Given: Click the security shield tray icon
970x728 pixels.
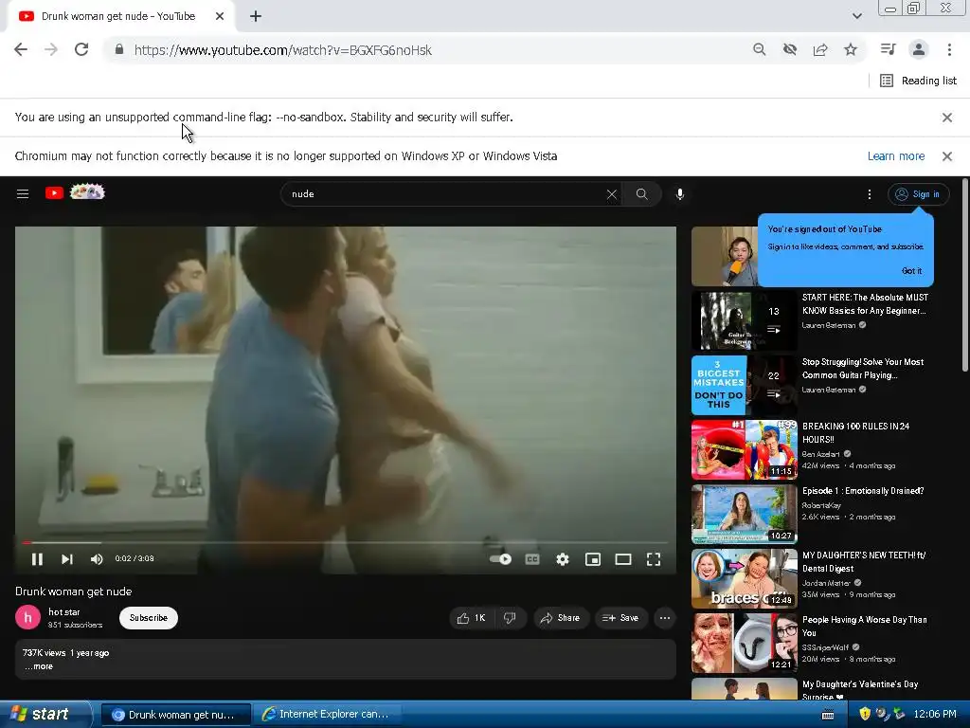Looking at the screenshot, I should pyautogui.click(x=865, y=714).
